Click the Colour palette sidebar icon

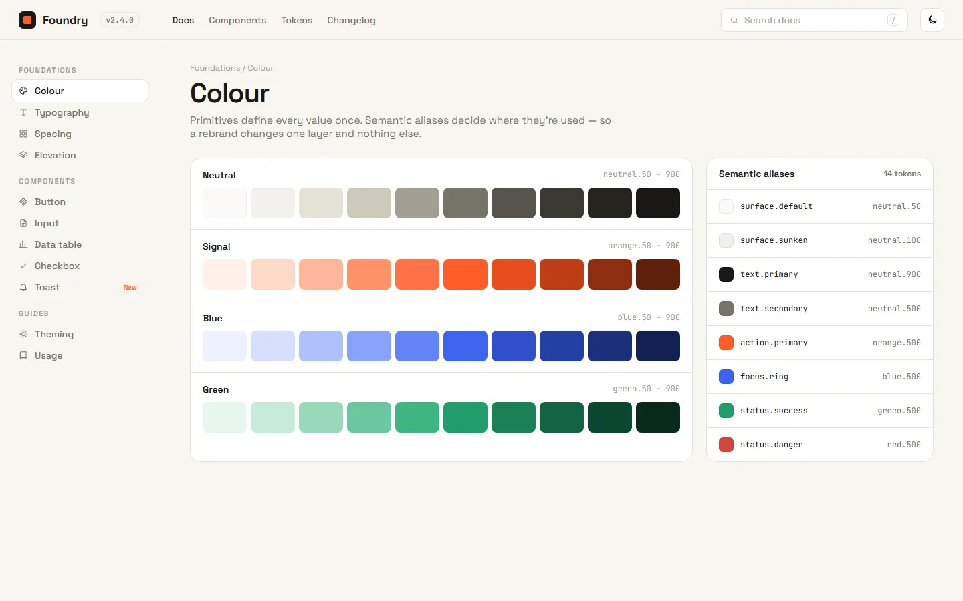(x=23, y=91)
